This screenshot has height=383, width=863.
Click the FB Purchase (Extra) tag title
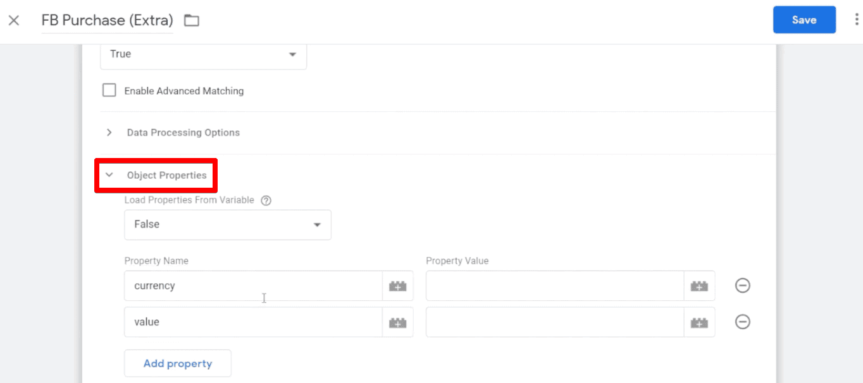point(106,20)
